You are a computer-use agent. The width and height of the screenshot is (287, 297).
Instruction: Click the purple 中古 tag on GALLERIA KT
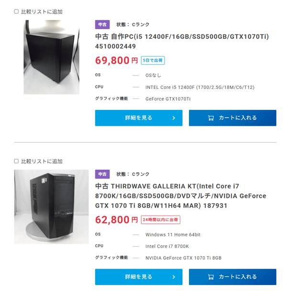pos(102,174)
